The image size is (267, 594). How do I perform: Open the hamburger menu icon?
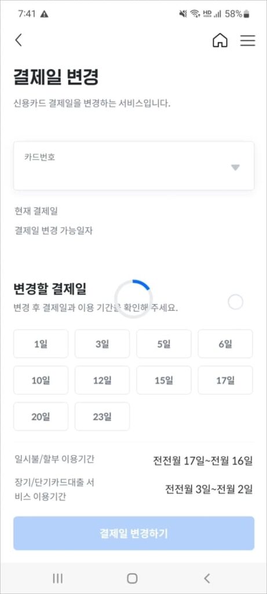pyautogui.click(x=248, y=40)
